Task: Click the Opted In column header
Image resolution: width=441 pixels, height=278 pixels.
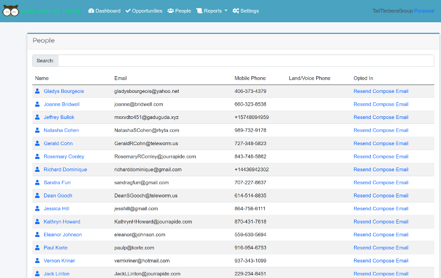Action: 363,78
